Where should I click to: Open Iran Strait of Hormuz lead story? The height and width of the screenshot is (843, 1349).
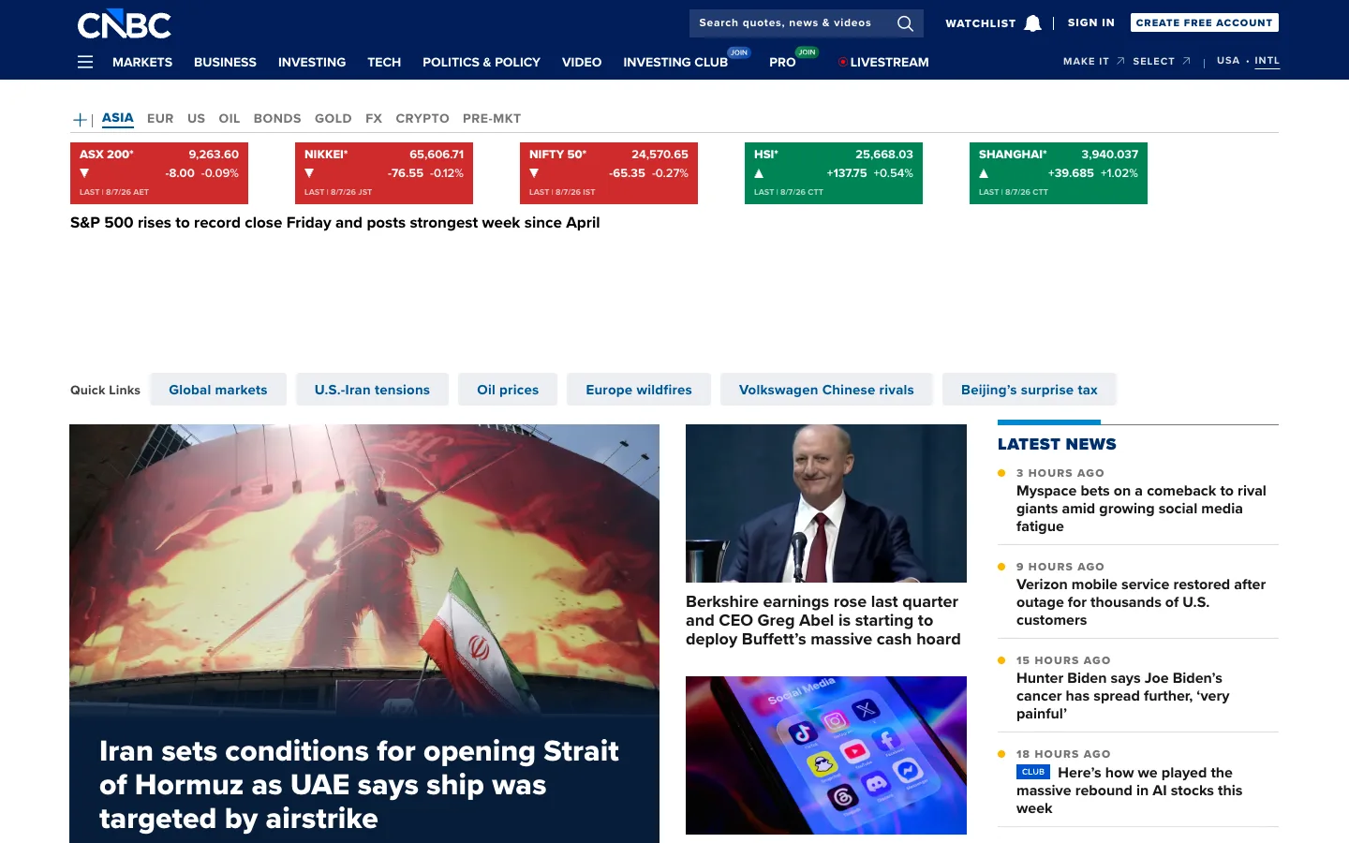[x=359, y=785]
